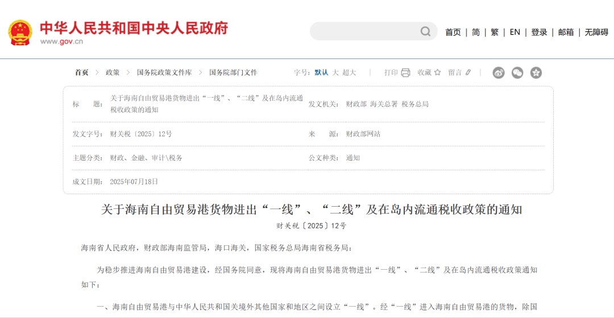Click the 标题 field label
This screenshot has width=614, height=318.
88,104
